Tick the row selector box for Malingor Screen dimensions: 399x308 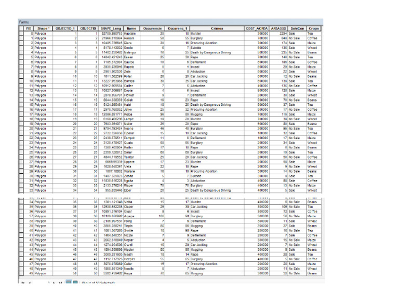21,52
